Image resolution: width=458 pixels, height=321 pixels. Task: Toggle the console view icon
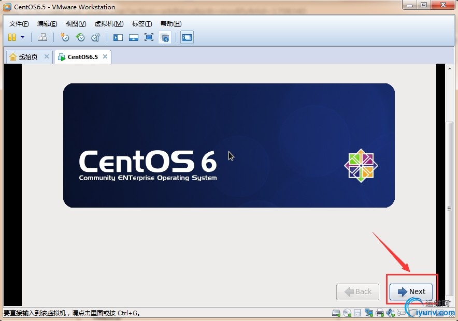(x=187, y=37)
